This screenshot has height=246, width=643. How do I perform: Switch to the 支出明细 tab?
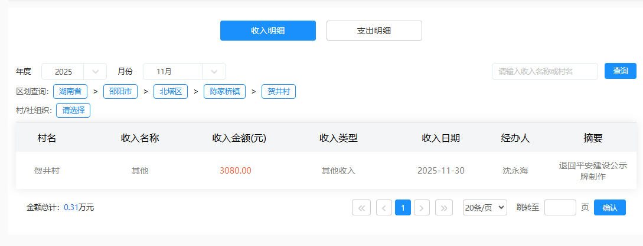374,31
